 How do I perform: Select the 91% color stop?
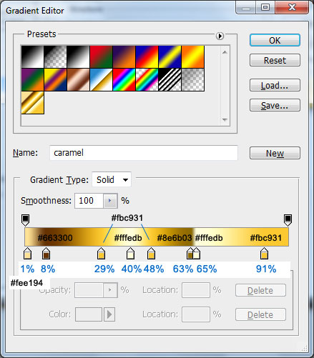click(x=264, y=254)
